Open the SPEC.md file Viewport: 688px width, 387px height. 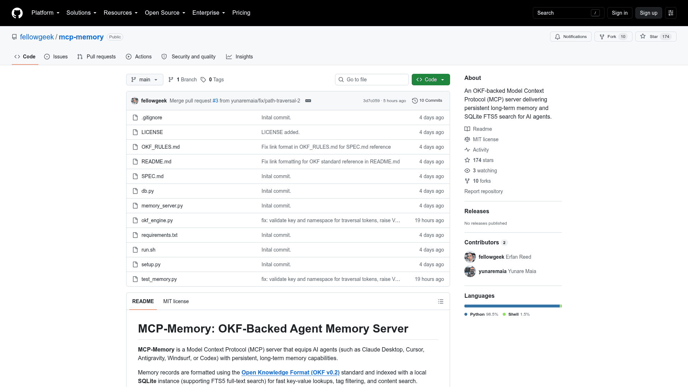click(x=152, y=176)
